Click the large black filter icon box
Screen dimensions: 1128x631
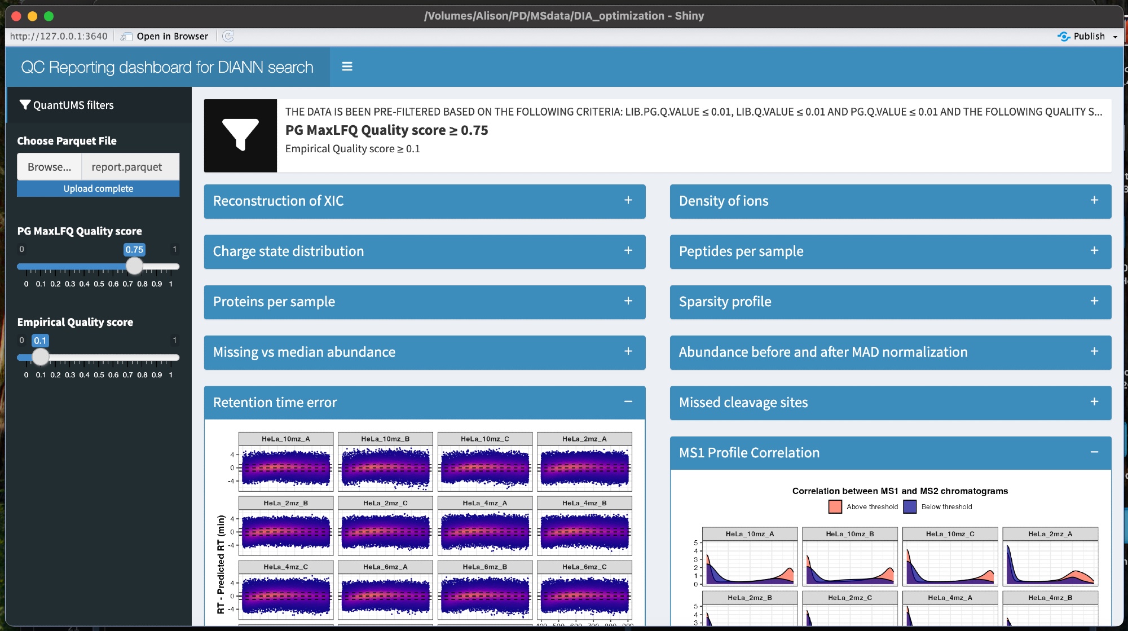coord(240,135)
